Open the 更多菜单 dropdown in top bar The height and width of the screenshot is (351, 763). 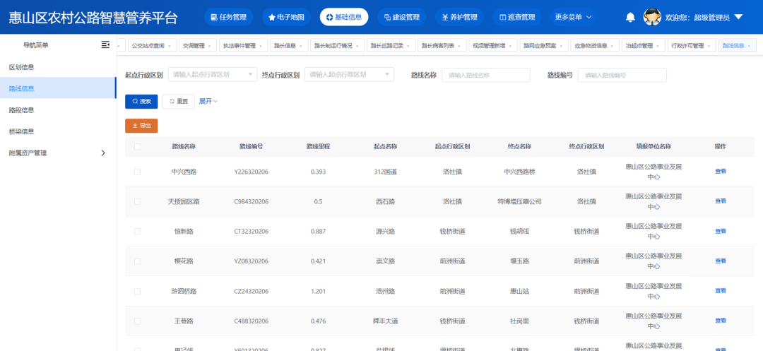(573, 17)
